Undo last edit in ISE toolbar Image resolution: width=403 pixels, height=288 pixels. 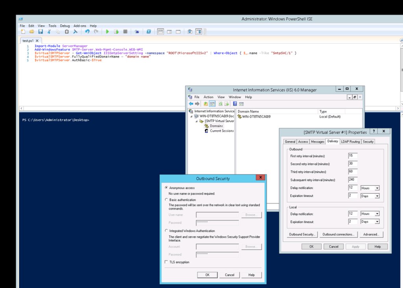pyautogui.click(x=87, y=31)
